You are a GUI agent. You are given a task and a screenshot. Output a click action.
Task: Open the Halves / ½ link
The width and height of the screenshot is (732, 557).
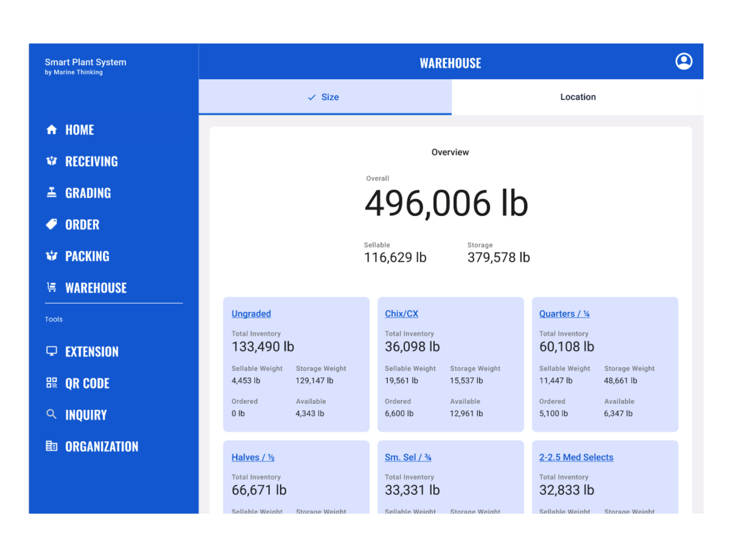(x=253, y=457)
